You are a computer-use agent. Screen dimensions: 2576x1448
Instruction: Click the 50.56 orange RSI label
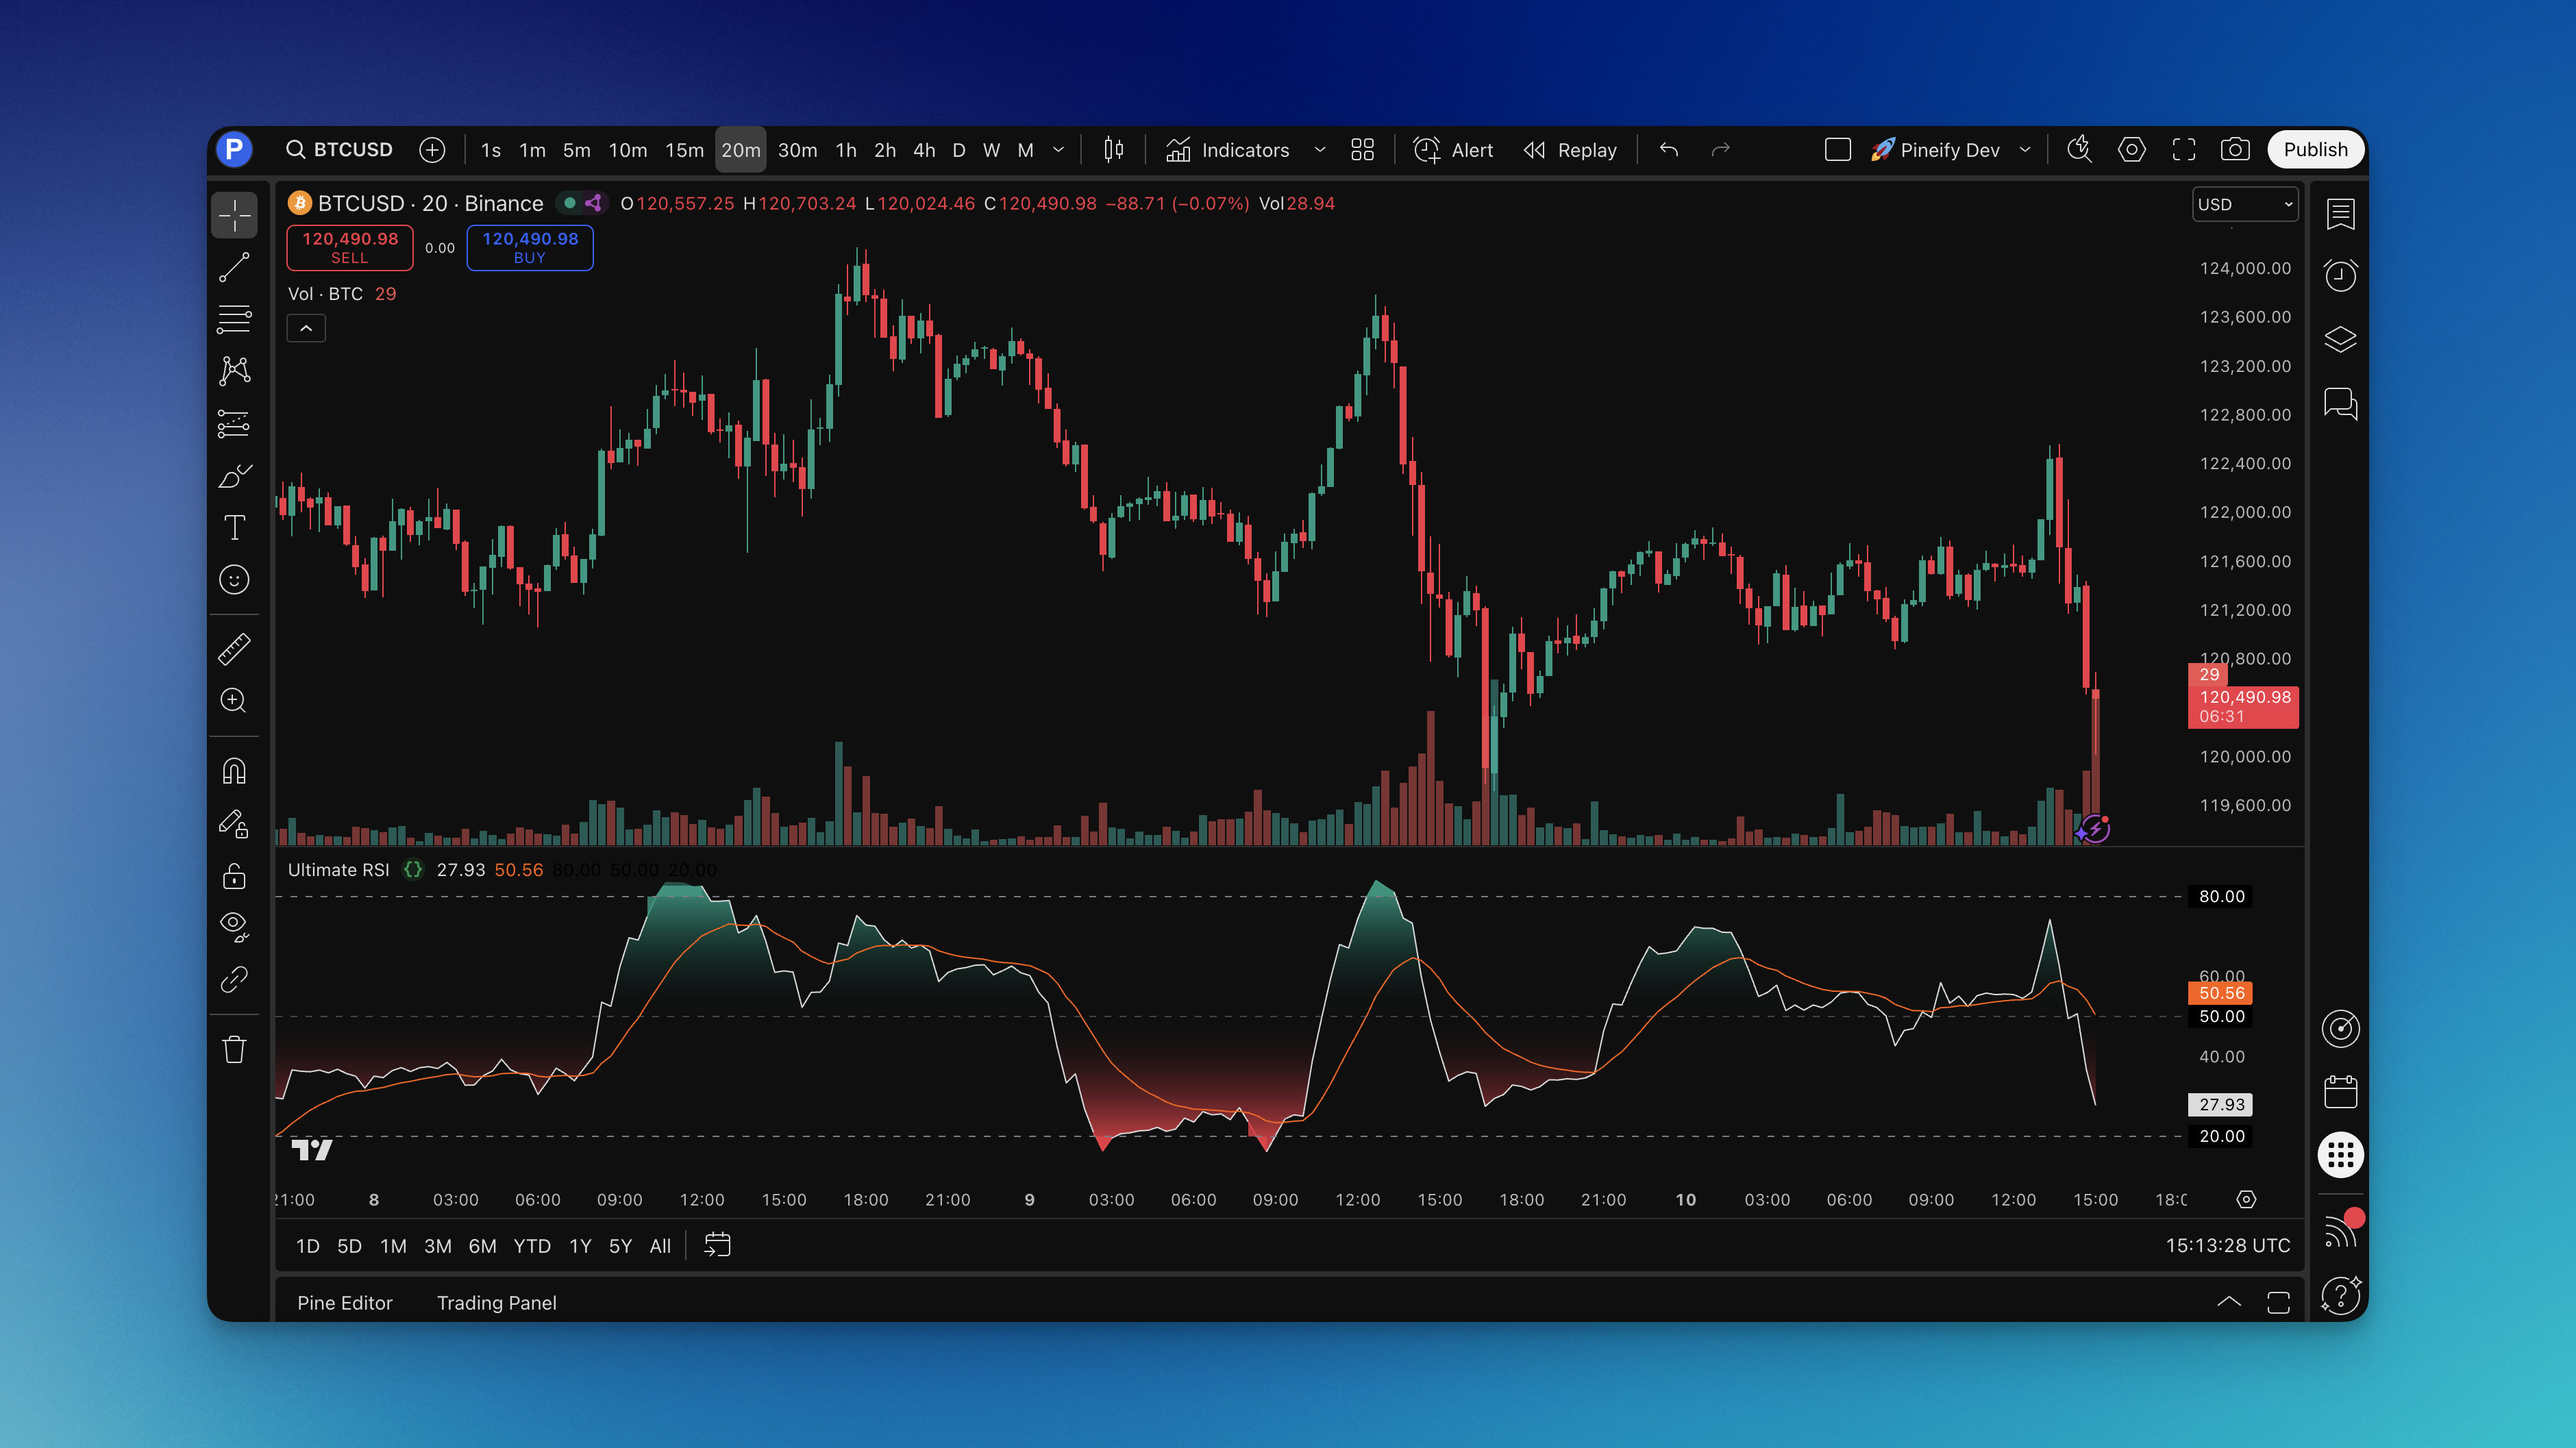click(x=2221, y=993)
